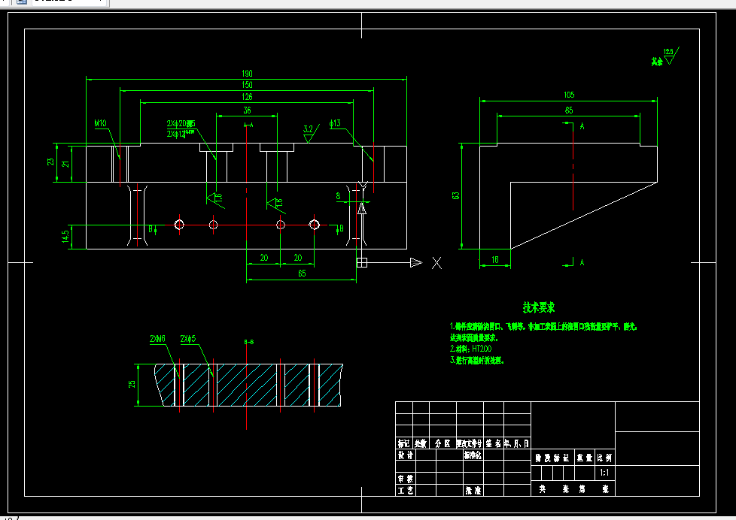Click the UCS X-axis arrowhead
736x520 pixels.
(416, 262)
